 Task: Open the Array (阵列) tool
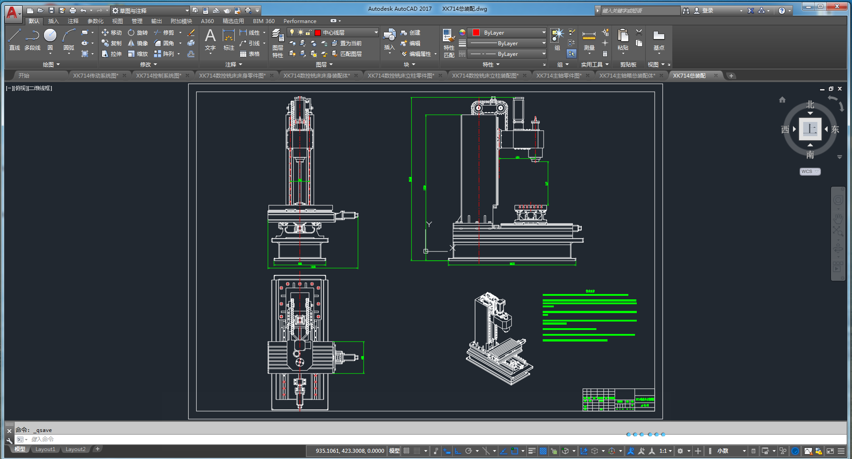[164, 54]
